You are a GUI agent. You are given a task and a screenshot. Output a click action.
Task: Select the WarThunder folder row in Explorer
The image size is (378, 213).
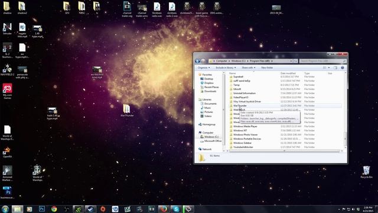click(x=285, y=105)
